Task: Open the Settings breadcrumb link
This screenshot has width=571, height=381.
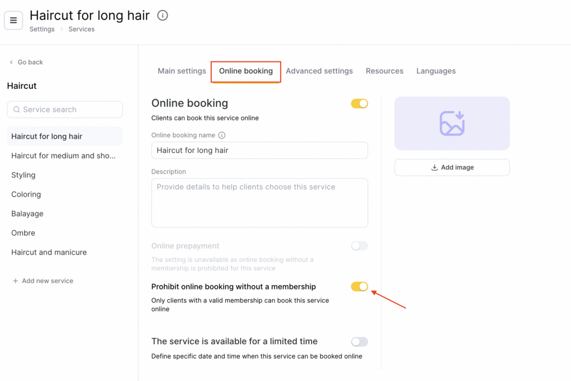Action: coord(42,30)
